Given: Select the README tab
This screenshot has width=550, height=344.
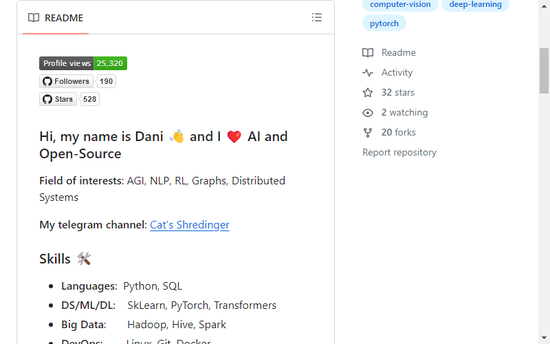Looking at the screenshot, I should [56, 18].
